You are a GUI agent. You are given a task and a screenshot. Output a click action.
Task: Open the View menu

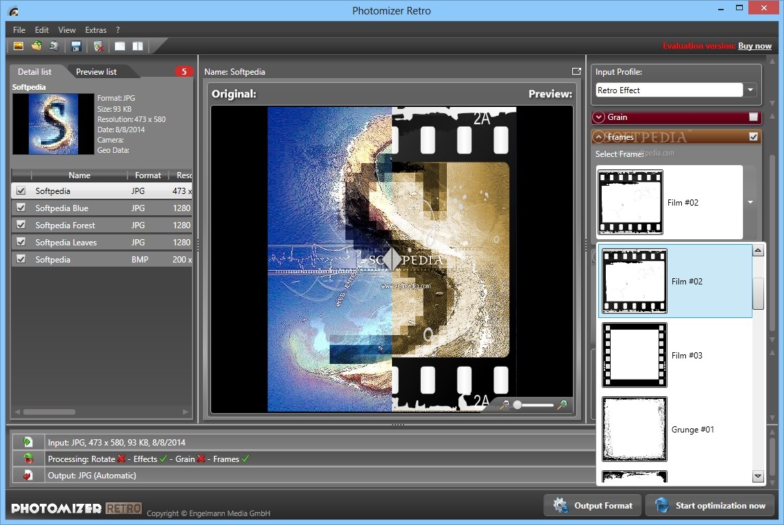[x=66, y=30]
